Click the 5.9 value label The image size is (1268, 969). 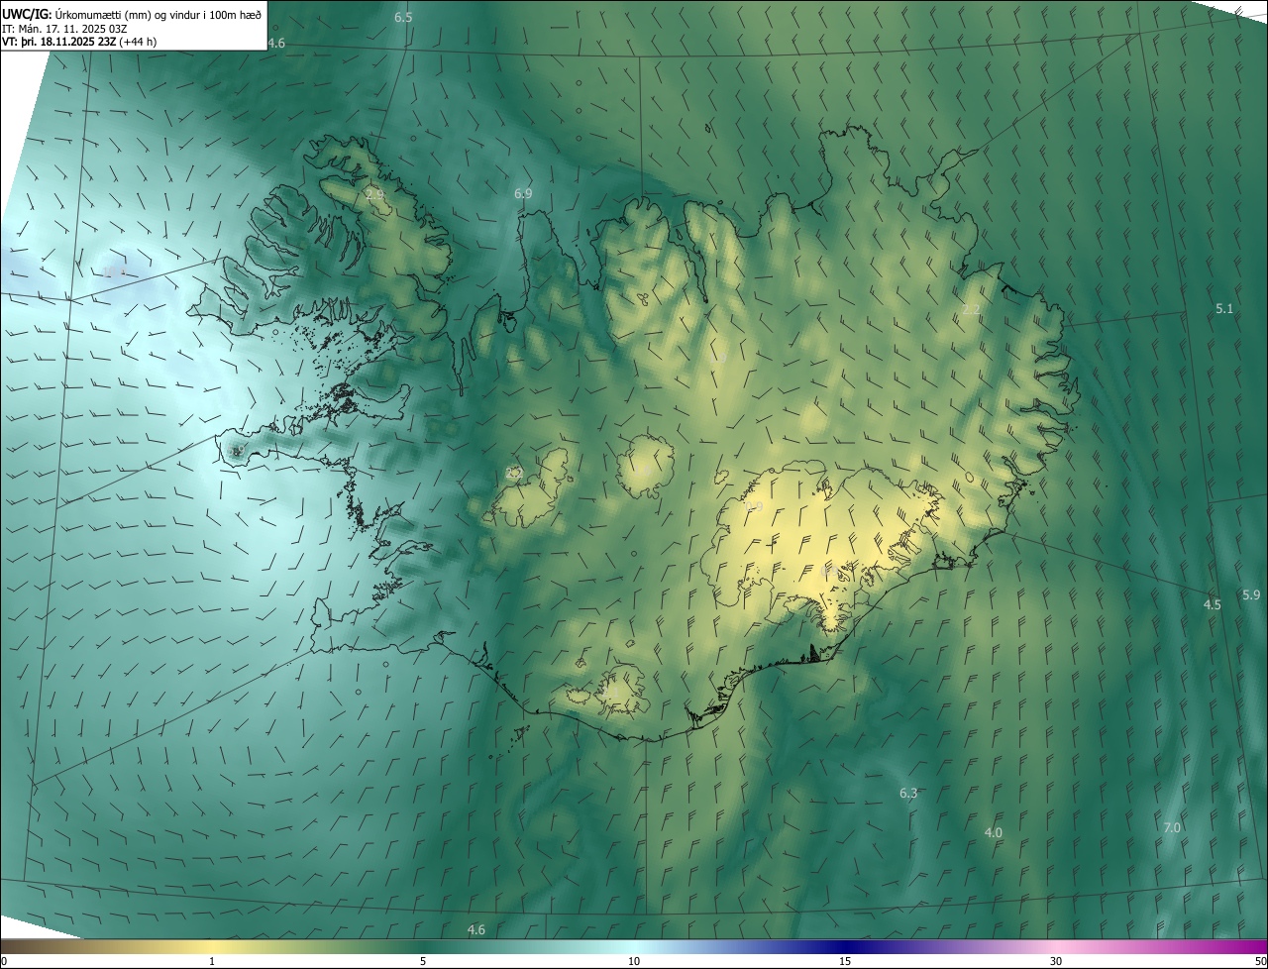pyautogui.click(x=1251, y=595)
